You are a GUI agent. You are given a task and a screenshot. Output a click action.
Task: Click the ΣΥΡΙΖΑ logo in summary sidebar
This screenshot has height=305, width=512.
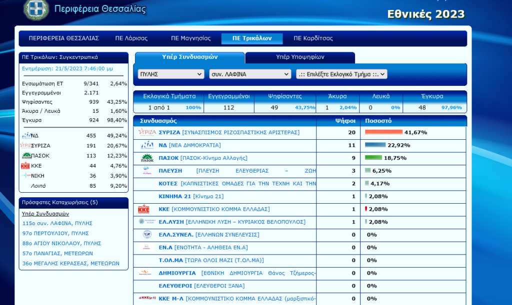[26, 145]
